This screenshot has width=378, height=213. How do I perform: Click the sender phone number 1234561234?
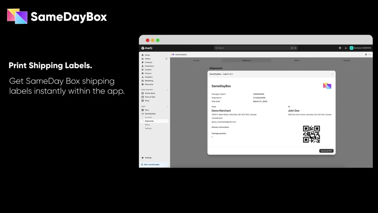pos(217,118)
